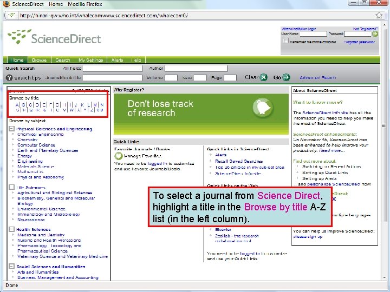
Task: Select 0-9 in Browse by title
Action: (100, 110)
